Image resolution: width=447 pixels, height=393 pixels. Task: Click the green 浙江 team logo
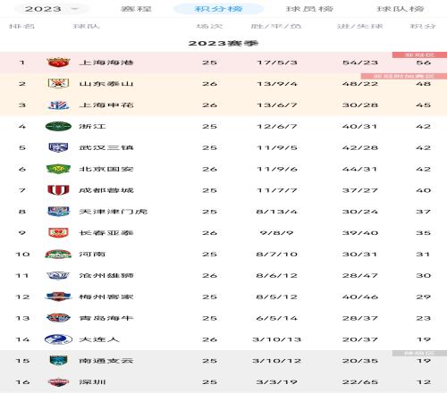58,126
